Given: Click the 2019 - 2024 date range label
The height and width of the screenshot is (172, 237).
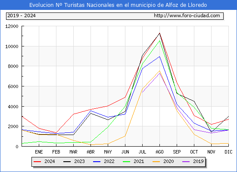Looking at the screenshot, I should tap(22, 15).
